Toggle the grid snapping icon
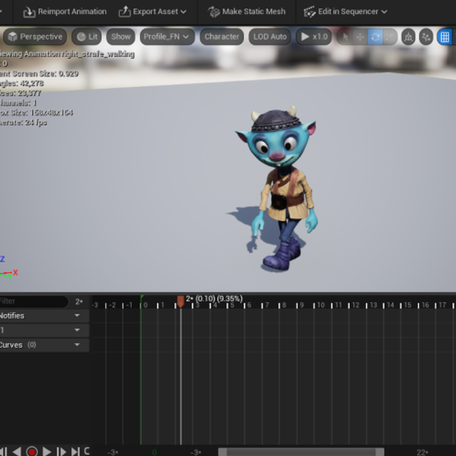Image resolution: width=456 pixels, height=456 pixels. tap(445, 37)
